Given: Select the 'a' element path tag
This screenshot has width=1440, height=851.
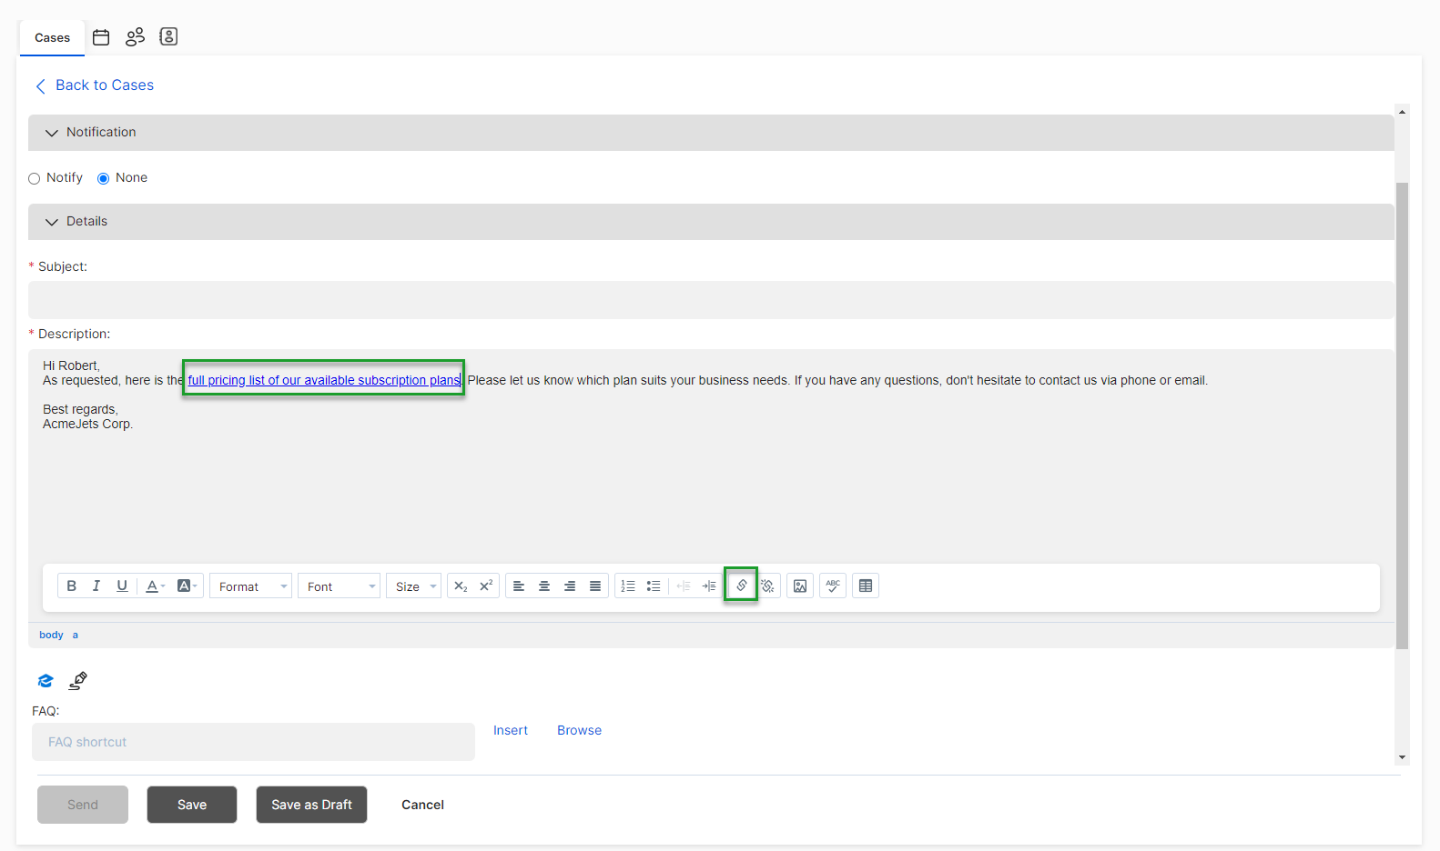Looking at the screenshot, I should pos(76,635).
